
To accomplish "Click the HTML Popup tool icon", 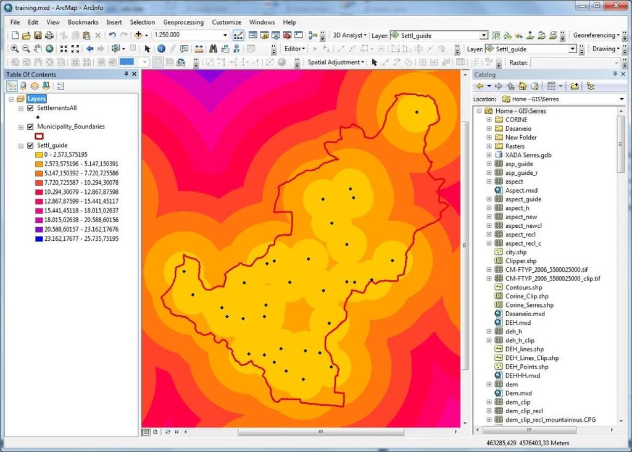I will (x=184, y=49).
